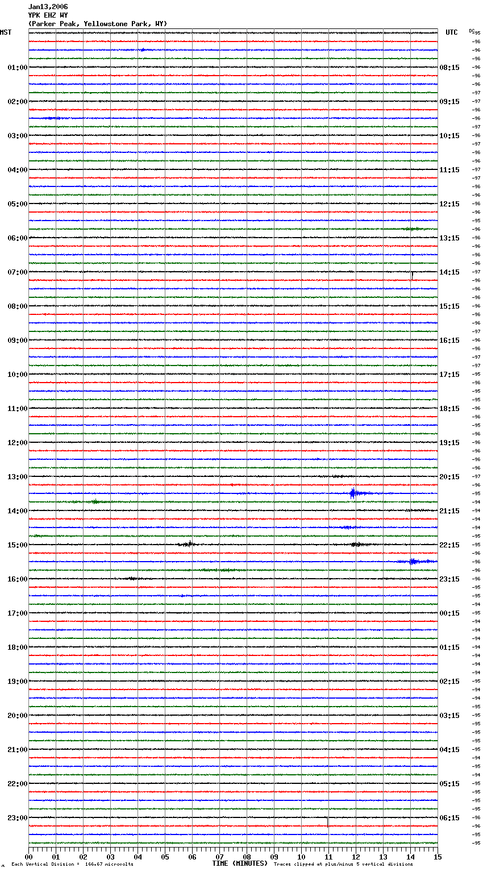Select the 02:00 MST row label
This screenshot has height=872, width=483.
click(x=18, y=102)
